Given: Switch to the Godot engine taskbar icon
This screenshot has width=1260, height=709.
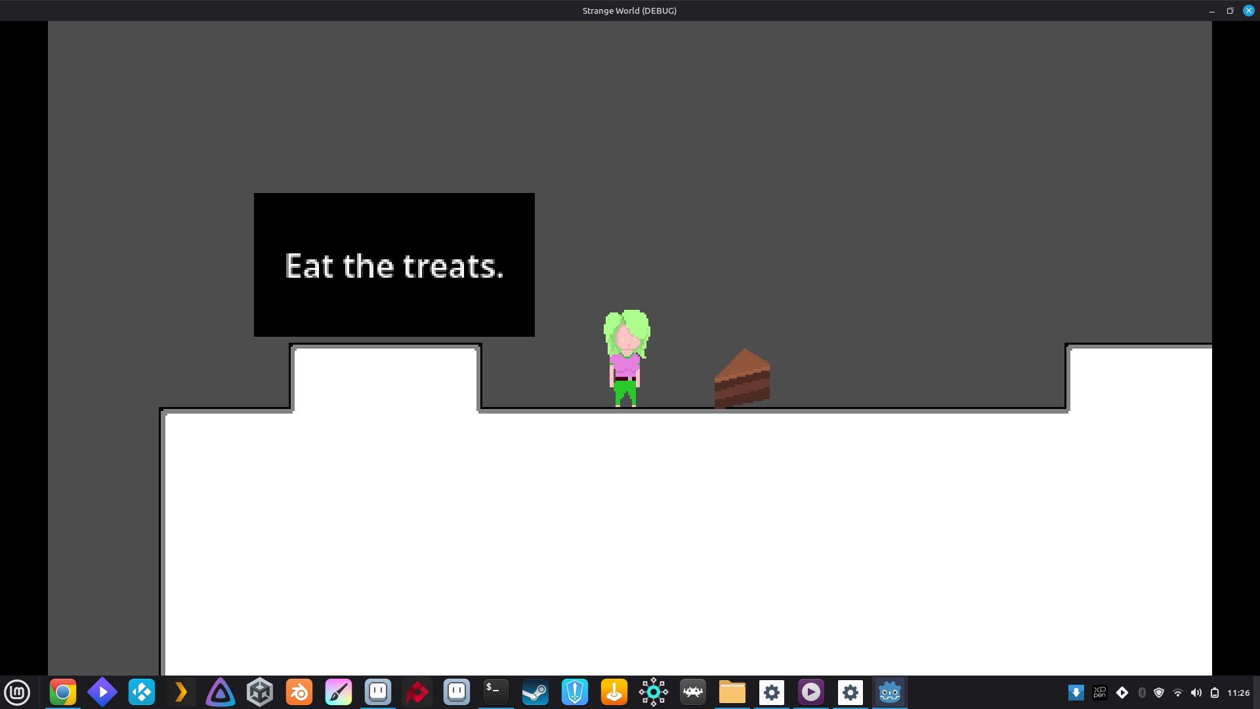Looking at the screenshot, I should coord(889,692).
